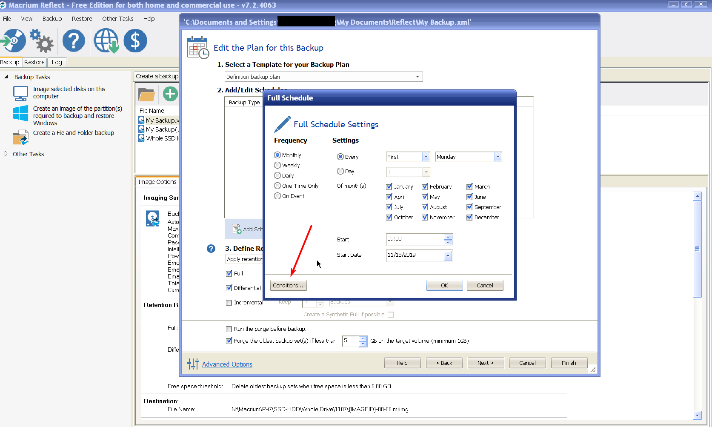Expand the Start Date picker dropdown
The width and height of the screenshot is (712, 427).
[x=447, y=255]
